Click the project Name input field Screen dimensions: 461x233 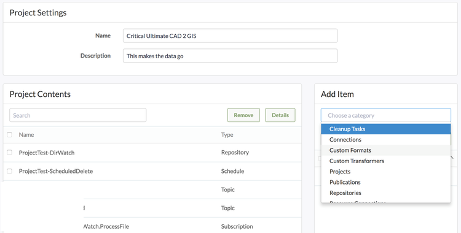click(x=230, y=36)
